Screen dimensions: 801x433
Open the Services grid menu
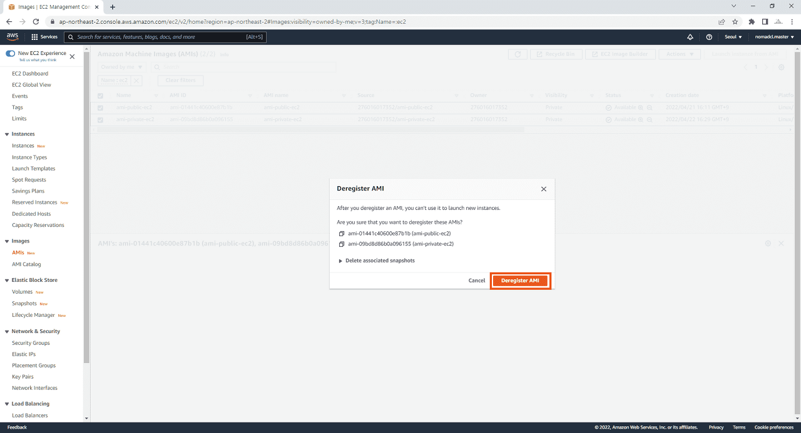click(44, 37)
